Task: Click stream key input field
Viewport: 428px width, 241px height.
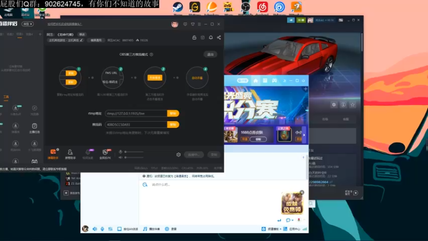Action: click(136, 125)
